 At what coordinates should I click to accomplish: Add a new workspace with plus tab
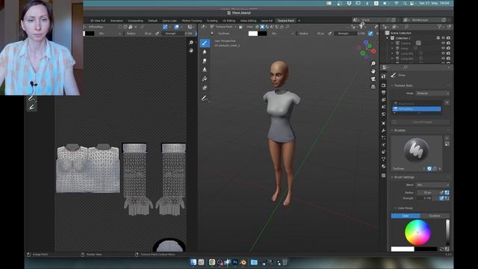pyautogui.click(x=299, y=21)
